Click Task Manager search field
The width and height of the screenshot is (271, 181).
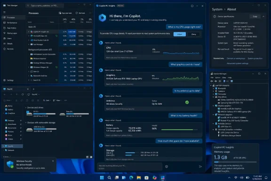click(x=45, y=6)
